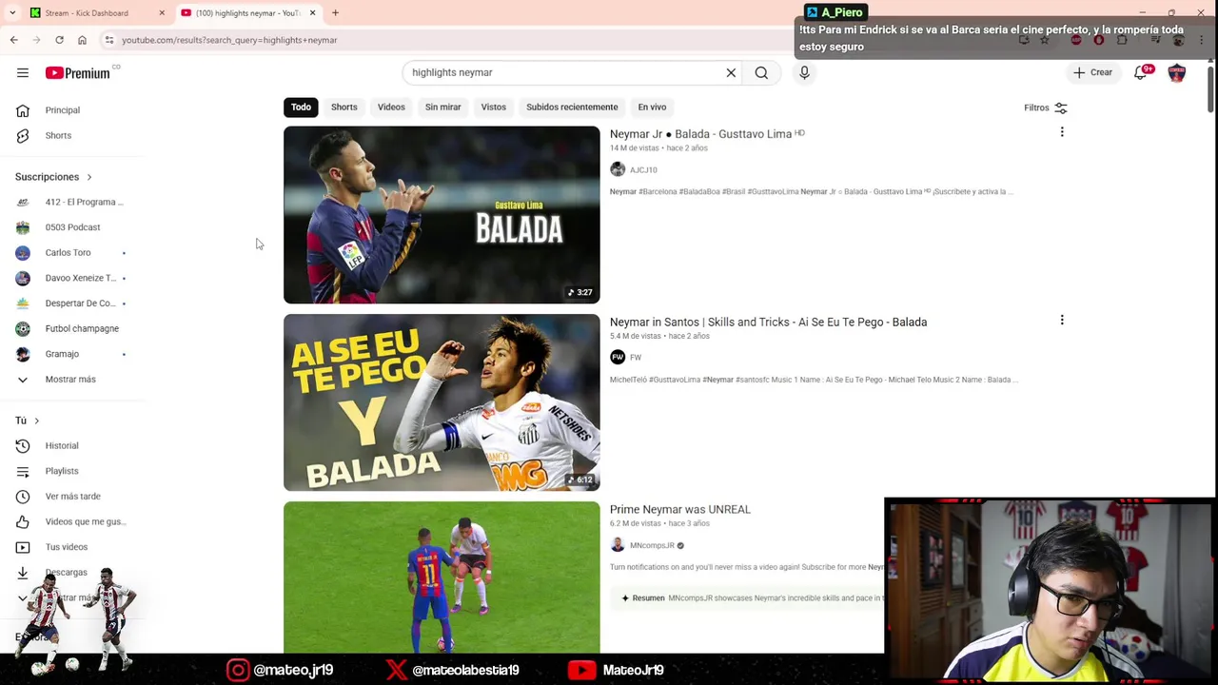Select the Vistos chip
Image resolution: width=1218 pixels, height=685 pixels.
[493, 107]
